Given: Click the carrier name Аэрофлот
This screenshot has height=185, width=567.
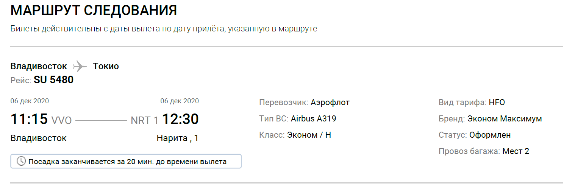Looking at the screenshot, I should tap(330, 102).
